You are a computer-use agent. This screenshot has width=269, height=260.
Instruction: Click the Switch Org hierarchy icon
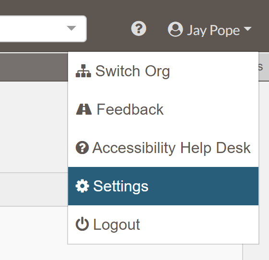(x=83, y=71)
